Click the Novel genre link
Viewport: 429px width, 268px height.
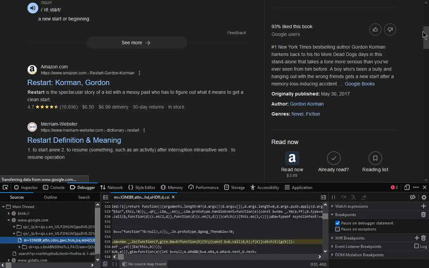pyautogui.click(x=297, y=114)
